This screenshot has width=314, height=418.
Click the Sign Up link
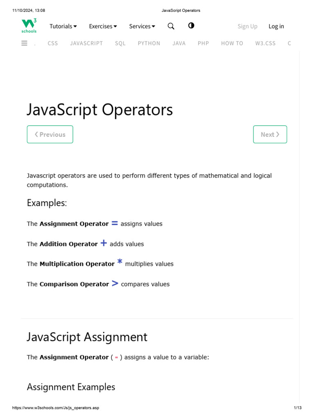[247, 26]
